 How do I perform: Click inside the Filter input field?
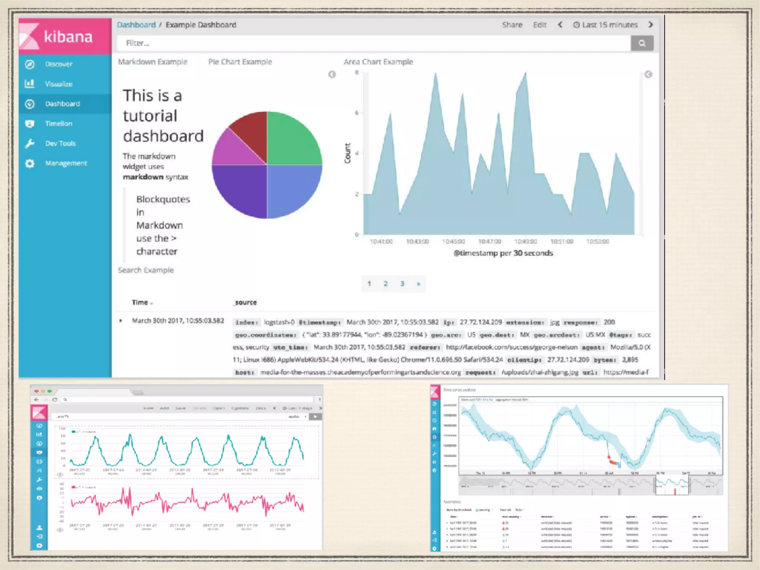pos(371,43)
